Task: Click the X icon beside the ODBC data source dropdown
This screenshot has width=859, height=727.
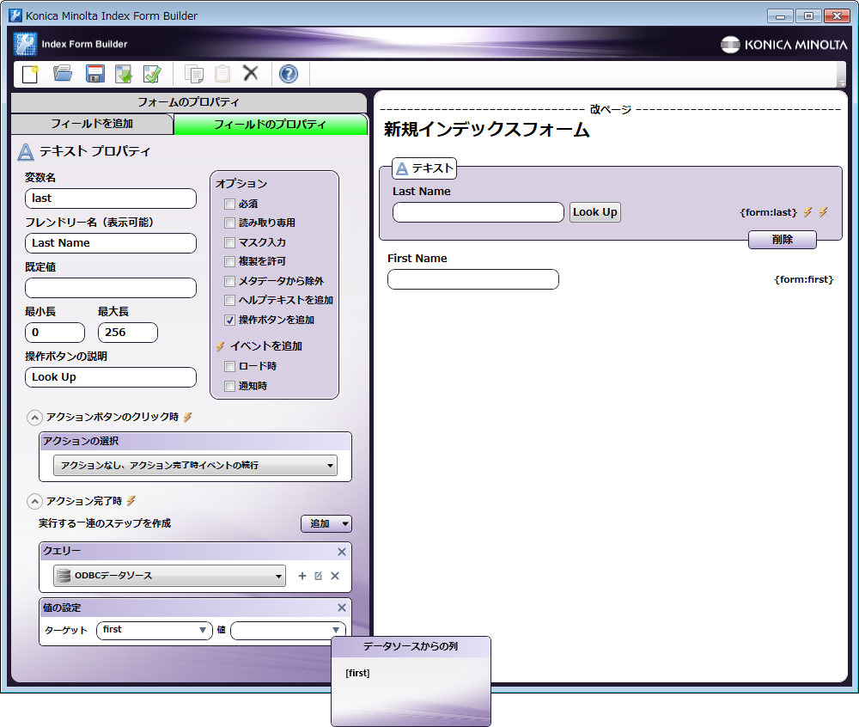Action: click(335, 576)
